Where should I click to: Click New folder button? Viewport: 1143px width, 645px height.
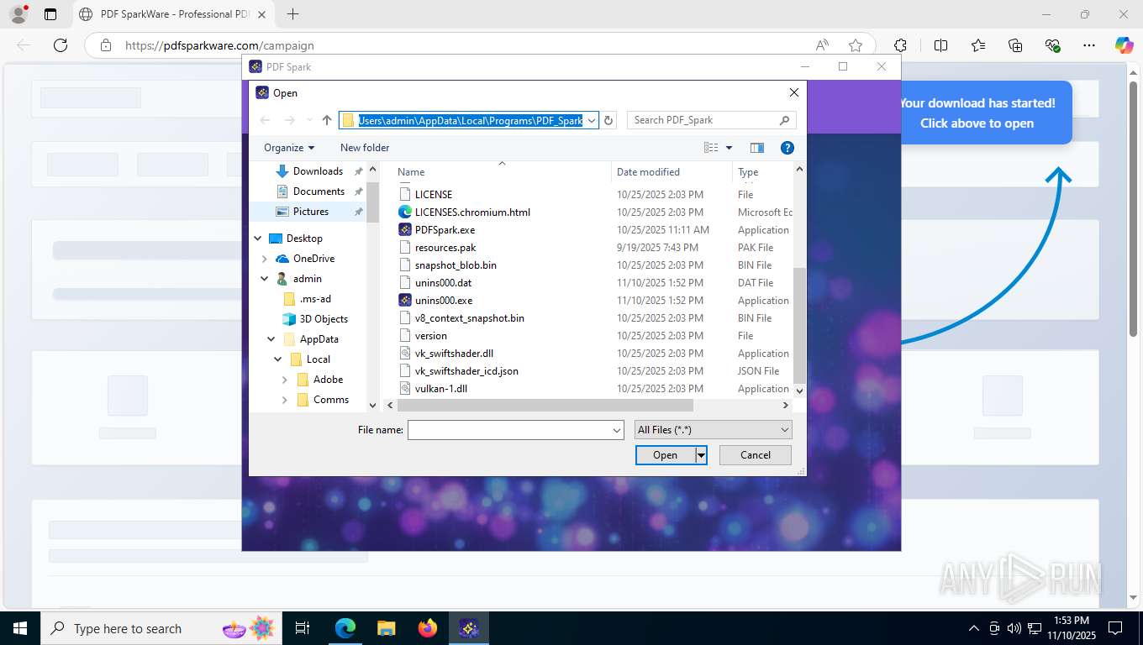coord(365,148)
